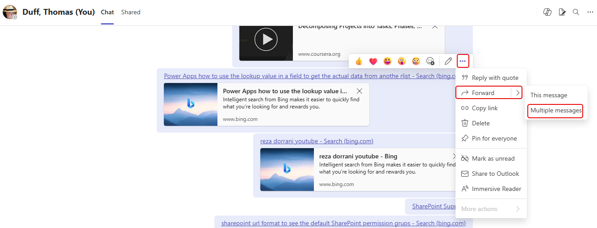Search in this chat using magnifier icon
Viewport: 597px width, 228px height.
point(576,12)
